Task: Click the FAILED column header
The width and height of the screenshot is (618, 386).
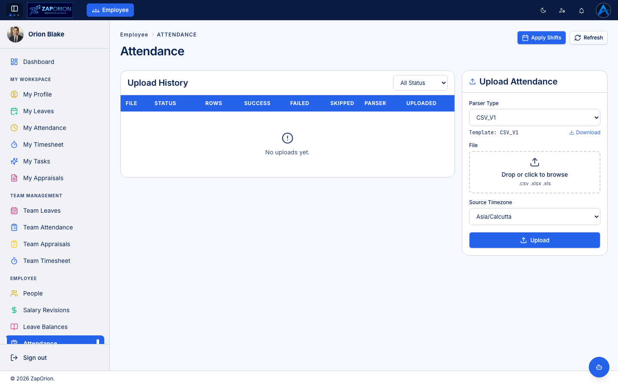Action: [x=300, y=103]
